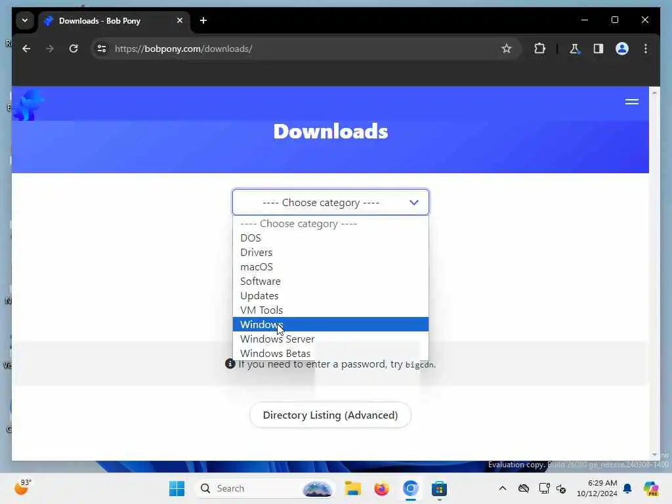This screenshot has width=672, height=504.
Task: Open Chrome Labs flask icon
Action: pyautogui.click(x=574, y=49)
